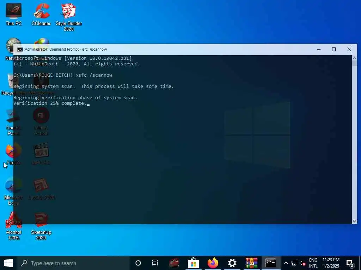Open Cortana from the taskbar circle
The image size is (361, 270).
(x=138, y=263)
